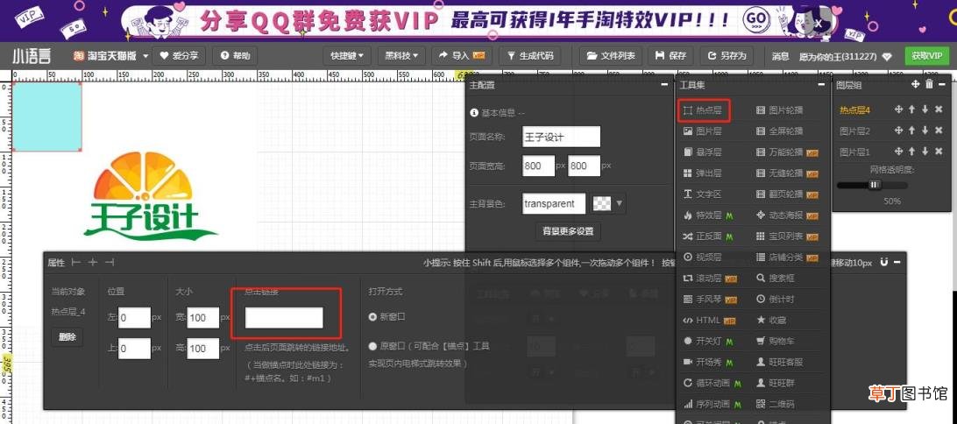Collapse the 图层组 layers panel

(942, 84)
